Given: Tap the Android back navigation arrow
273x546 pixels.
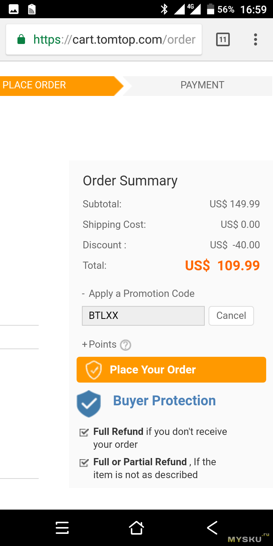Looking at the screenshot, I should [212, 527].
